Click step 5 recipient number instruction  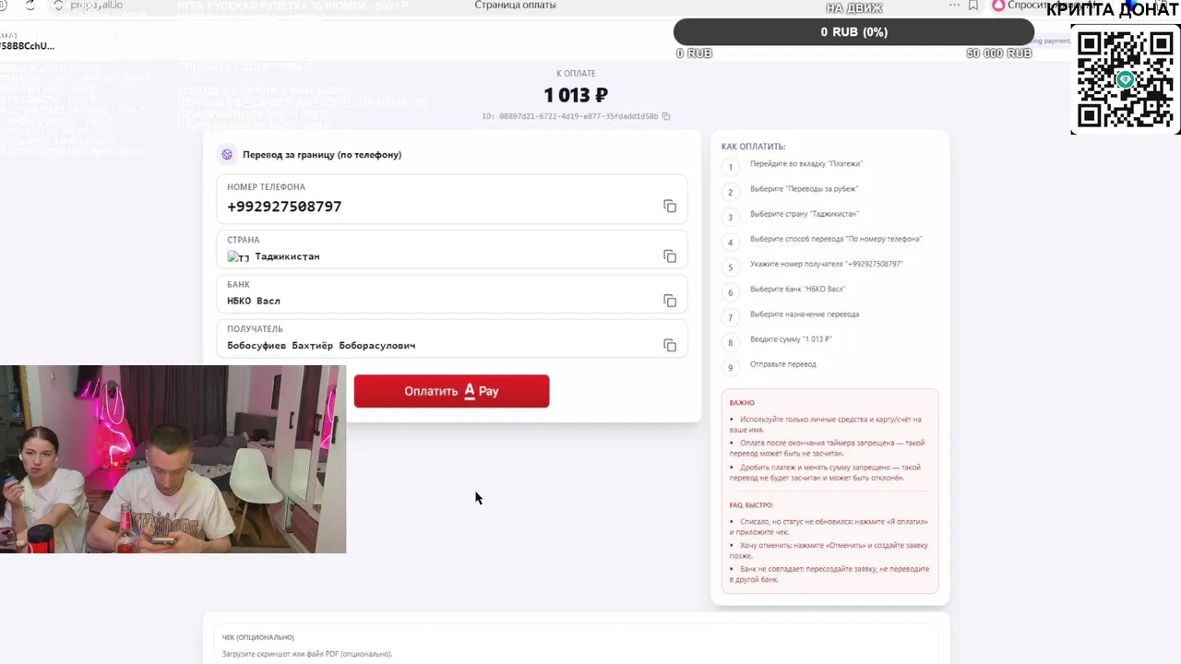click(x=826, y=264)
